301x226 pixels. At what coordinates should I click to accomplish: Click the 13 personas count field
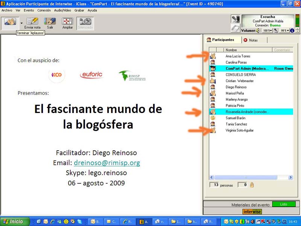(214, 185)
